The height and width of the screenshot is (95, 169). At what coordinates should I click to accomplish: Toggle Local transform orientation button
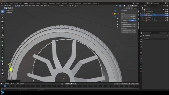click(x=132, y=21)
